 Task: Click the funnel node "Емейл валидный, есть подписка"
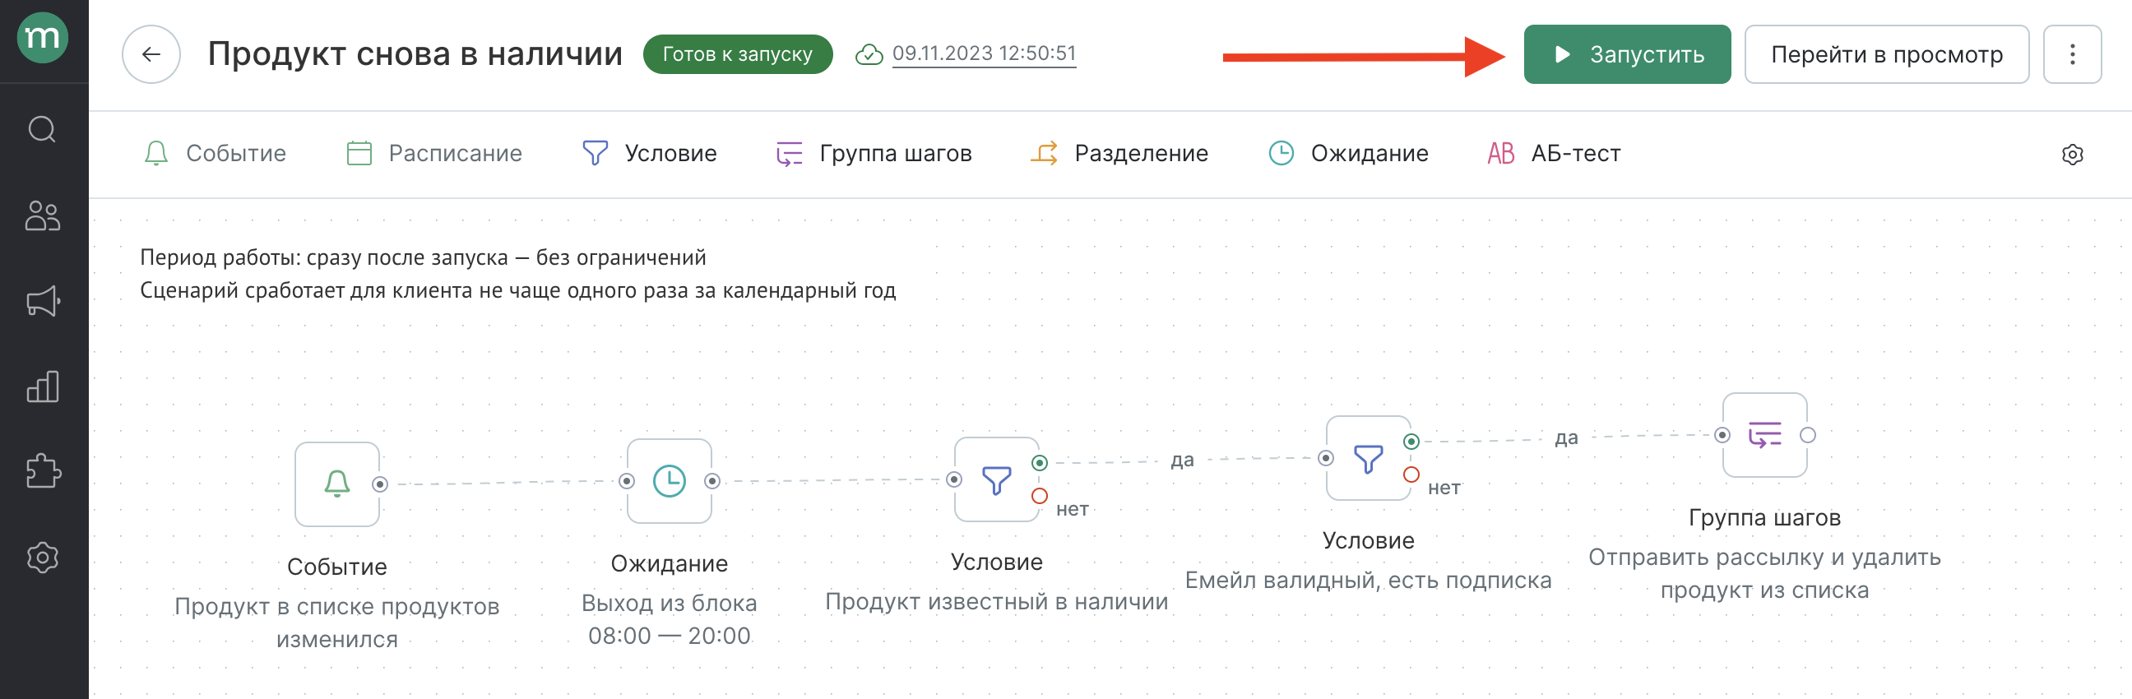(1368, 457)
